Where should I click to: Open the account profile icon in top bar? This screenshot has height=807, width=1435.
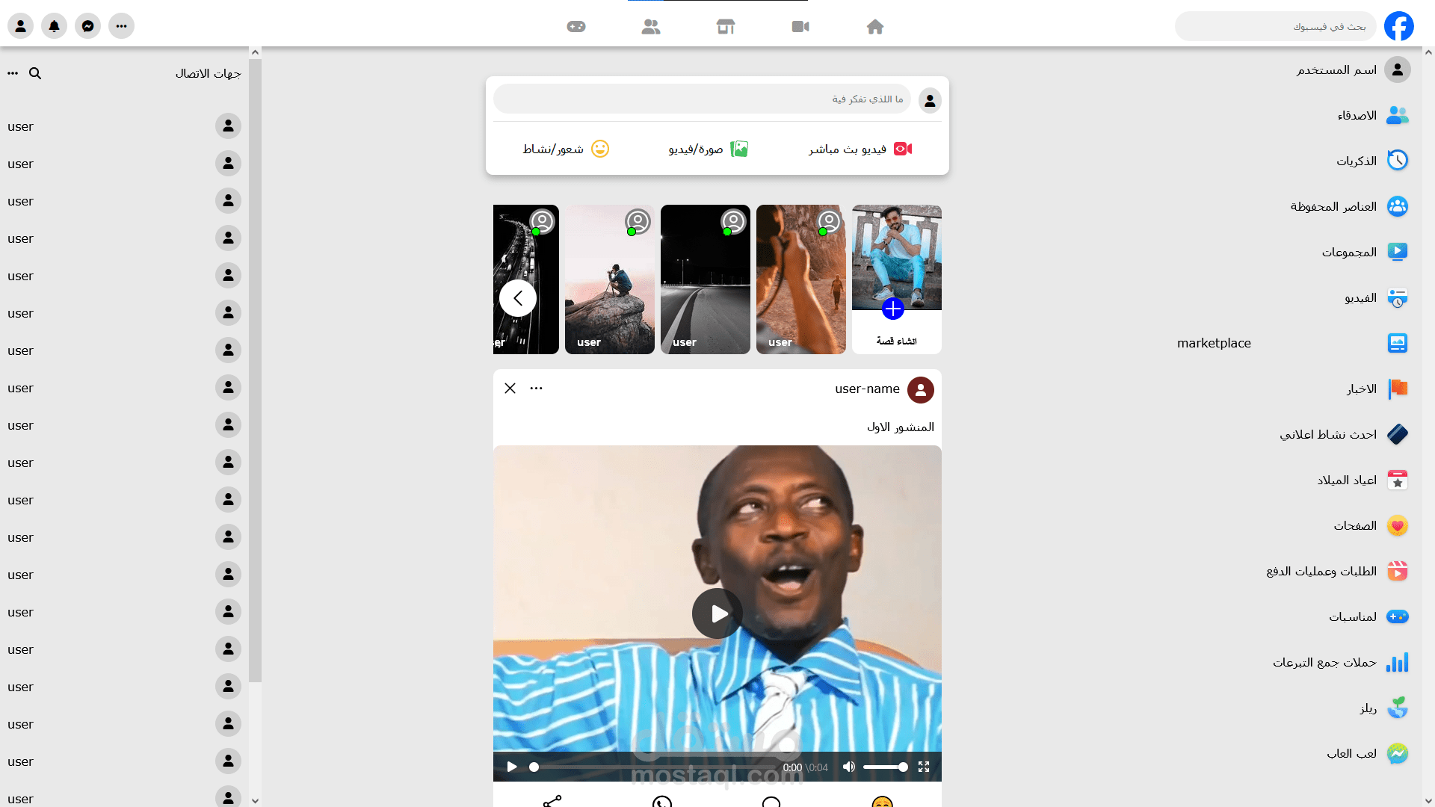pos(21,26)
